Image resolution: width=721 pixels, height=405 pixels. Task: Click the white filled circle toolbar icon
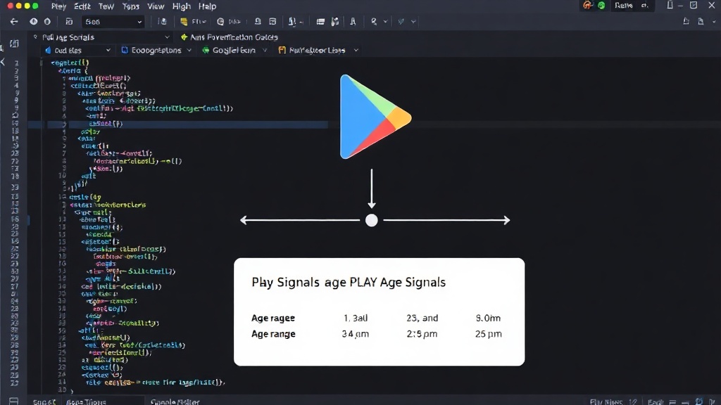(34, 22)
